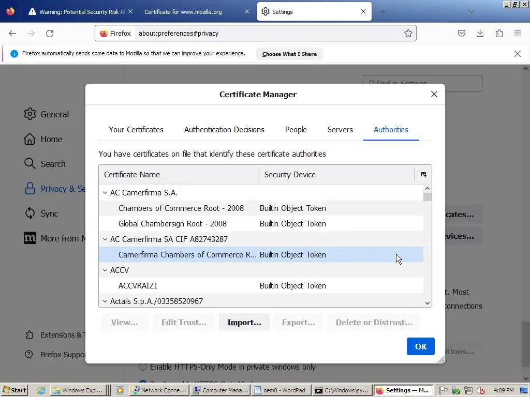Click the Firefox back arrow
This screenshot has height=397, width=530.
click(12, 34)
